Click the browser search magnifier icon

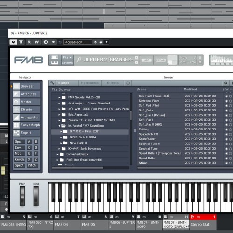point(52,83)
